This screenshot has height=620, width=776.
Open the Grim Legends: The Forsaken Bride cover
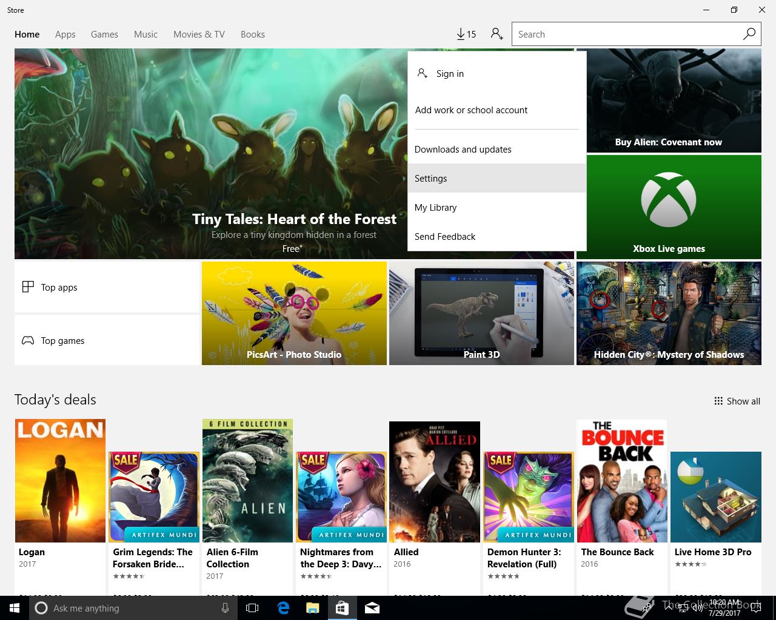pos(154,496)
